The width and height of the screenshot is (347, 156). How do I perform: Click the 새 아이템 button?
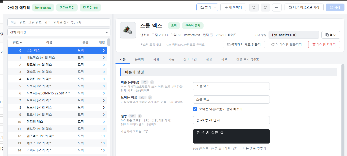point(233,7)
